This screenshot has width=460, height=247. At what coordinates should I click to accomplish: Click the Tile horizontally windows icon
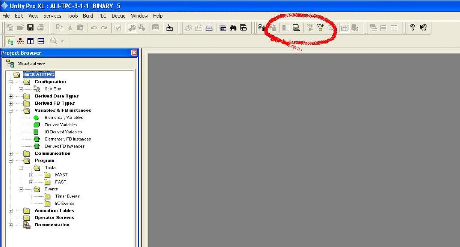click(x=384, y=28)
